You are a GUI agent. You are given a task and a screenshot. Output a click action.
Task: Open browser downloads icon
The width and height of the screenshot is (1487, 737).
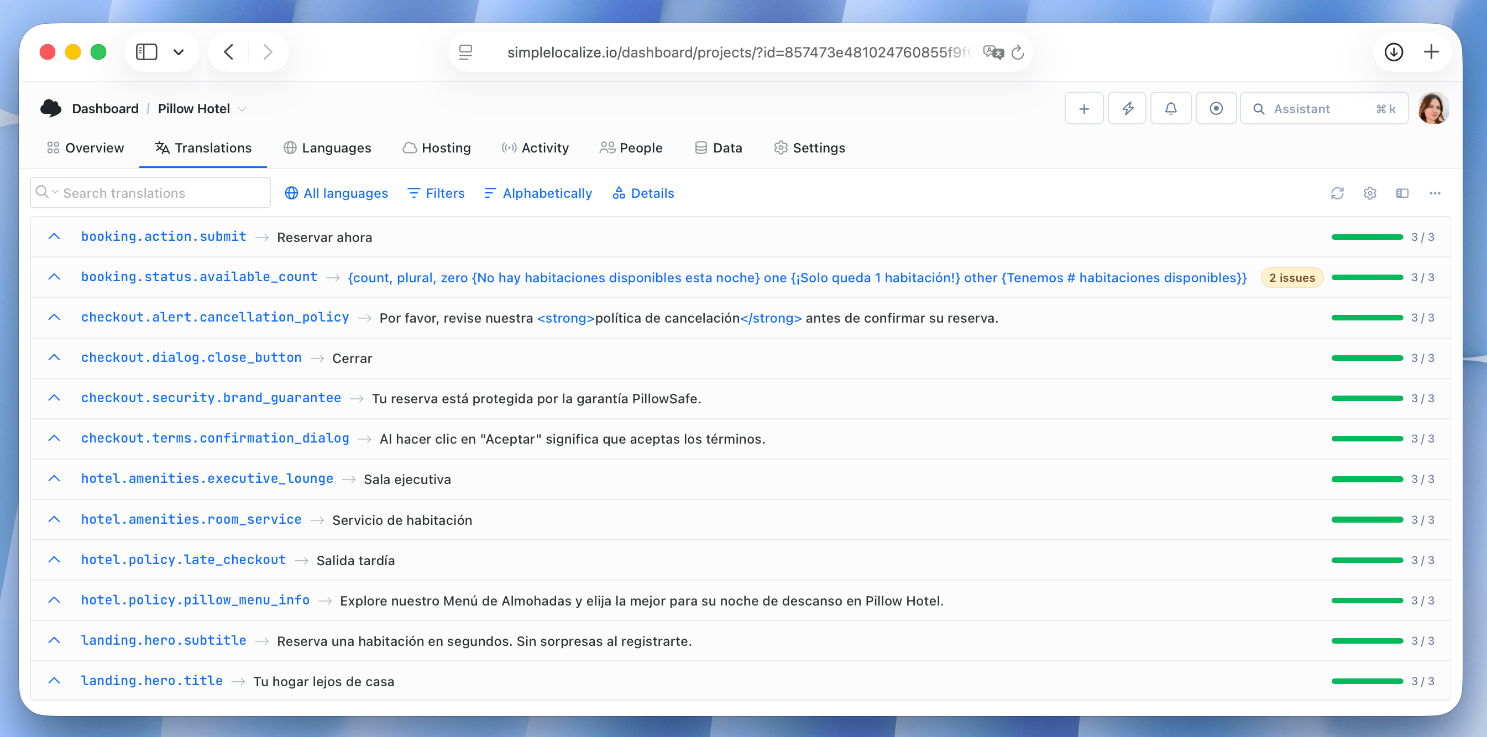1394,52
